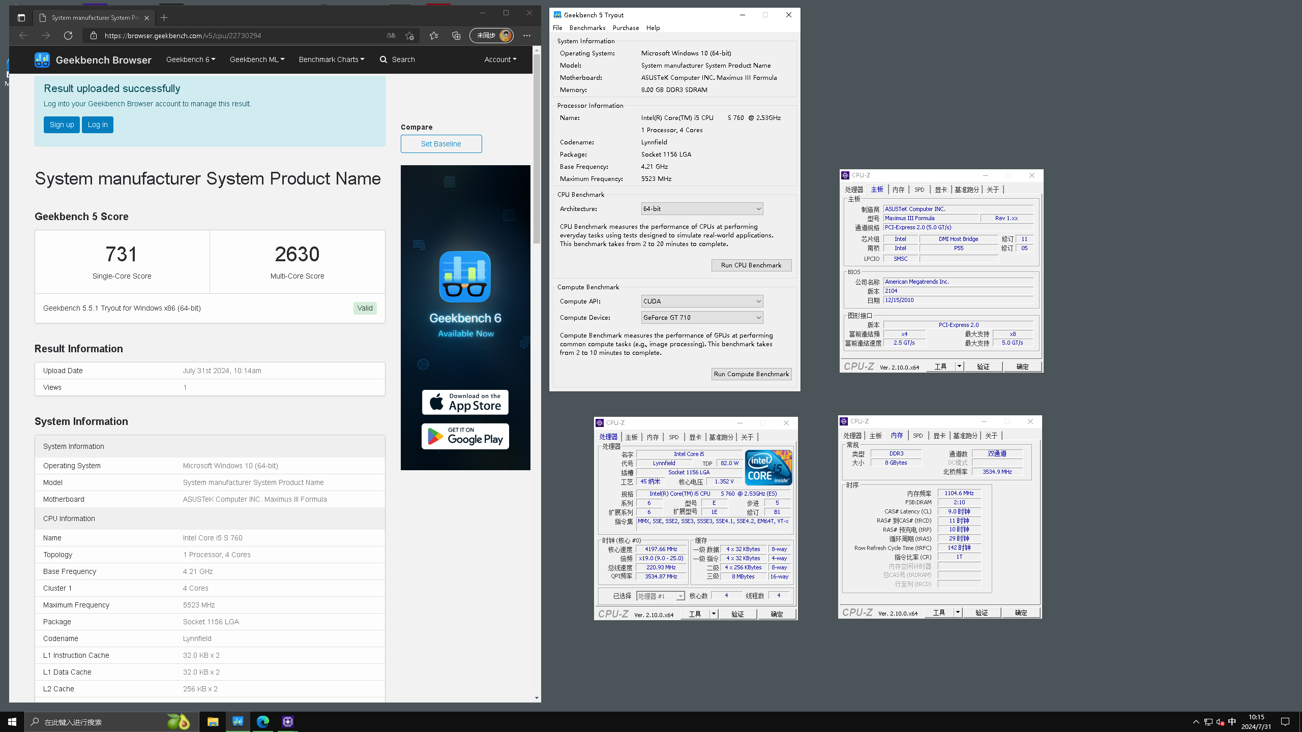The height and width of the screenshot is (732, 1302).
Task: Open tools dropdown arrow in CPU-Z mainboard window
Action: point(959,367)
